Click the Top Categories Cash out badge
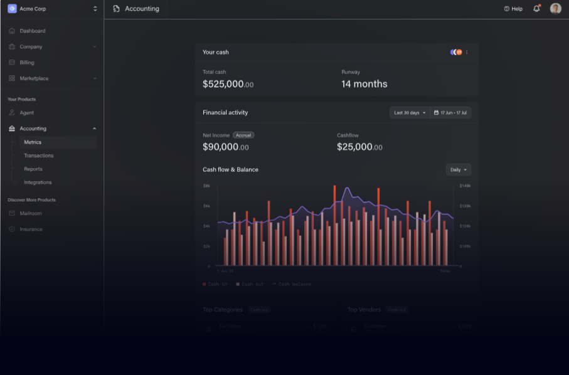The image size is (569, 375). [x=259, y=310]
